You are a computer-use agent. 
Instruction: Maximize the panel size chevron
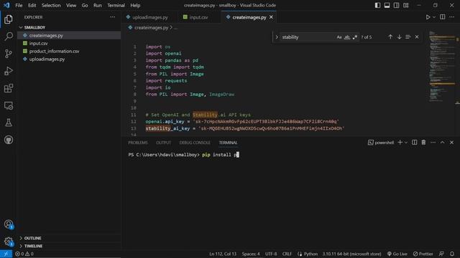(443, 143)
